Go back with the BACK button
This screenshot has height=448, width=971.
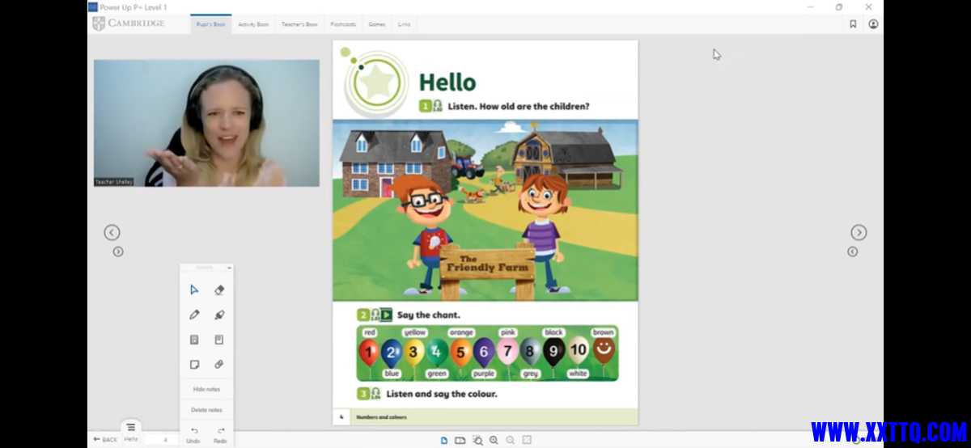coord(105,439)
